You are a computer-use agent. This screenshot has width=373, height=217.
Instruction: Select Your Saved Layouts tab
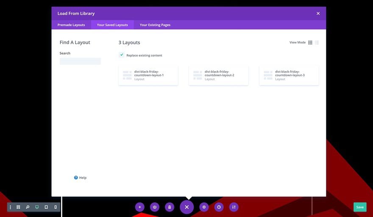112,25
